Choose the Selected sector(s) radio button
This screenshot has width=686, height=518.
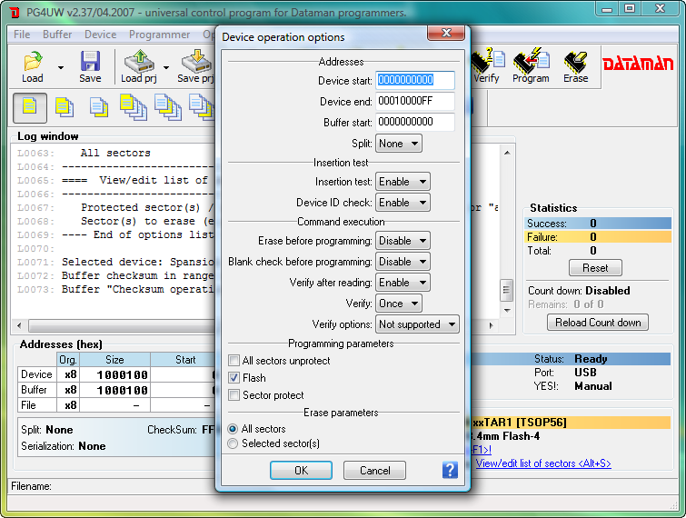point(234,443)
